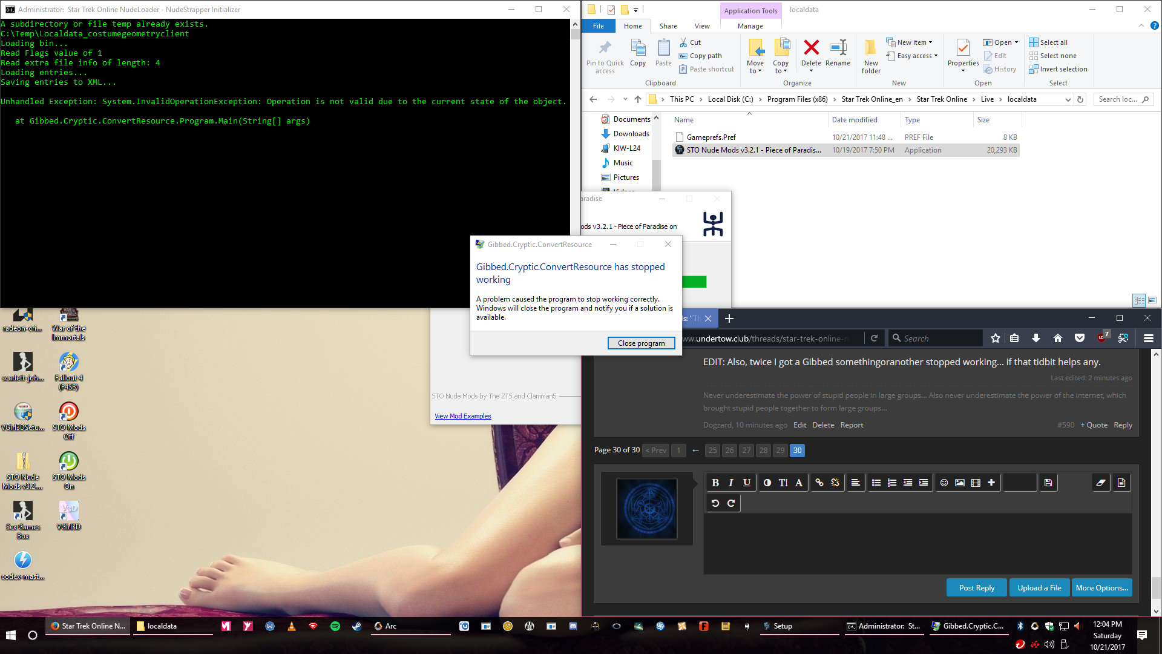Click the remove formatting eraser icon
1162x654 pixels.
(1101, 483)
